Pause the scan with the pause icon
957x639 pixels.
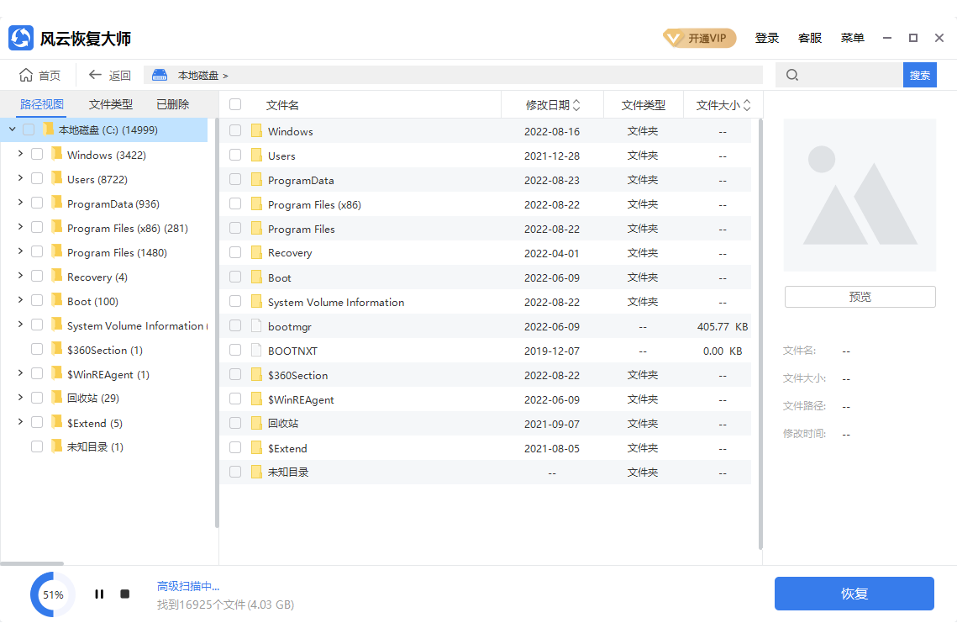pos(99,594)
